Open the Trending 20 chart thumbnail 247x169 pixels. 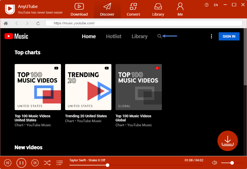[88, 87]
